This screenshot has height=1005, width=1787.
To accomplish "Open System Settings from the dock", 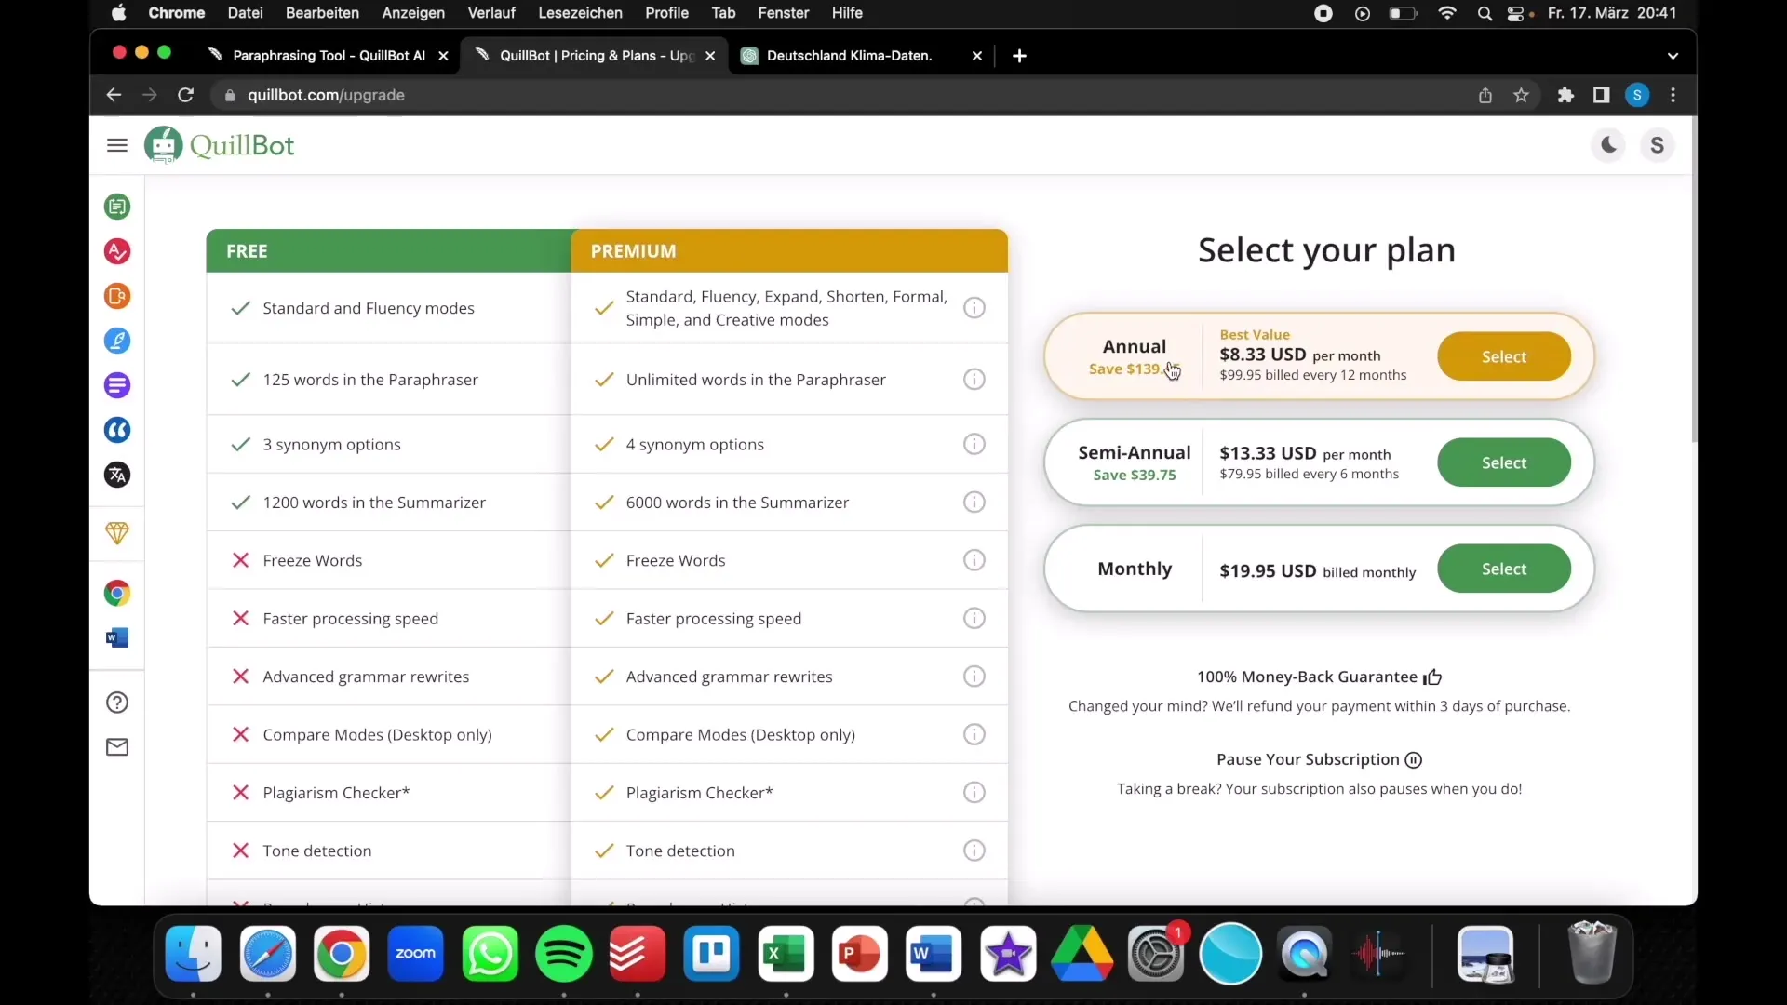I will tap(1156, 954).
